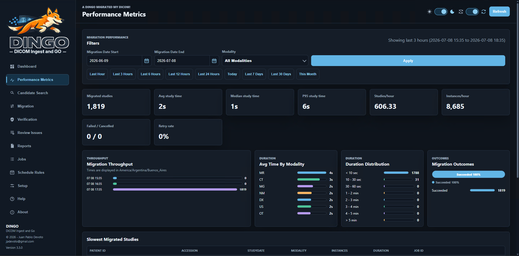Click the Reports document icon

[12, 146]
